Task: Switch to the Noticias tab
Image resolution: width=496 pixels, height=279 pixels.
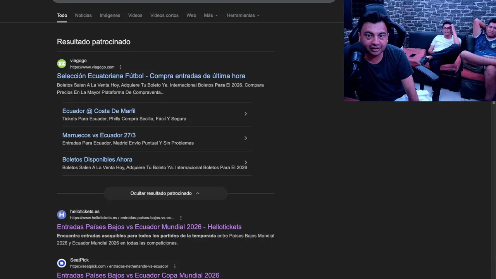Action: click(x=83, y=15)
